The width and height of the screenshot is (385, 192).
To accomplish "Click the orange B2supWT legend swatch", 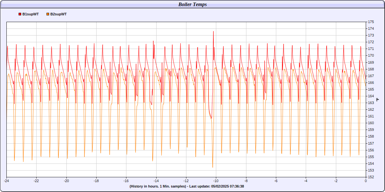I will (x=48, y=14).
